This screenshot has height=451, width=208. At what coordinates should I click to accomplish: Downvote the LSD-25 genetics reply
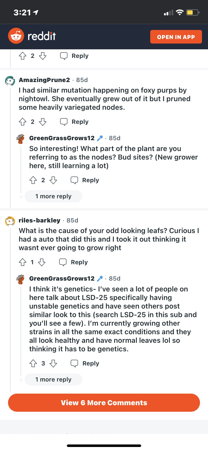[x=53, y=363]
